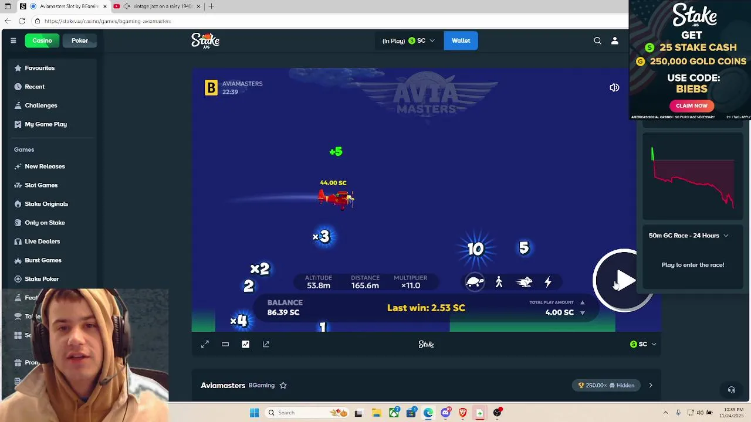Open File Explorer from taskbar

pyautogui.click(x=375, y=413)
